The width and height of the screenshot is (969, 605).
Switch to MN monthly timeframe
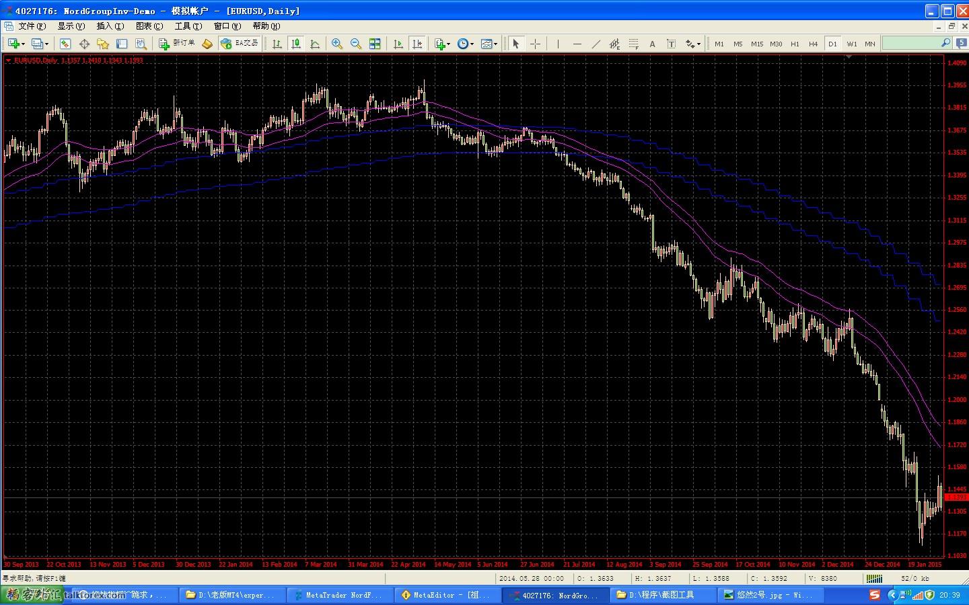pyautogui.click(x=870, y=44)
